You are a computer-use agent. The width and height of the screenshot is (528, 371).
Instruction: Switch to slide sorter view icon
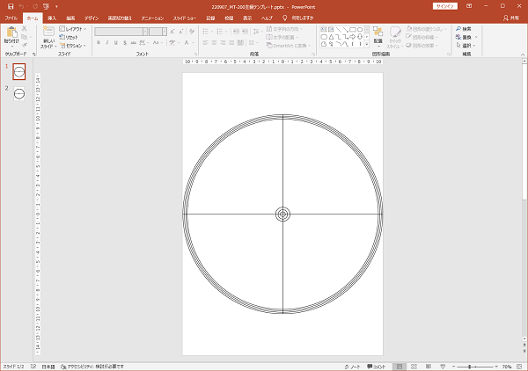[x=414, y=367]
